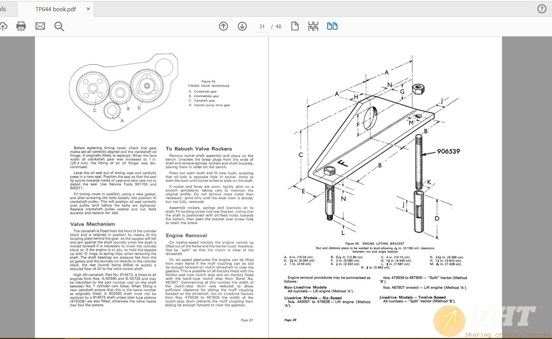Viewport: 552px width, 339px height.
Task: Go to next page with down arrow
Action: coord(242,26)
